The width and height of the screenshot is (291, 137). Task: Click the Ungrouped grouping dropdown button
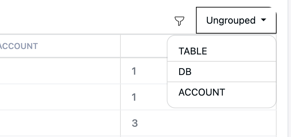236,20
